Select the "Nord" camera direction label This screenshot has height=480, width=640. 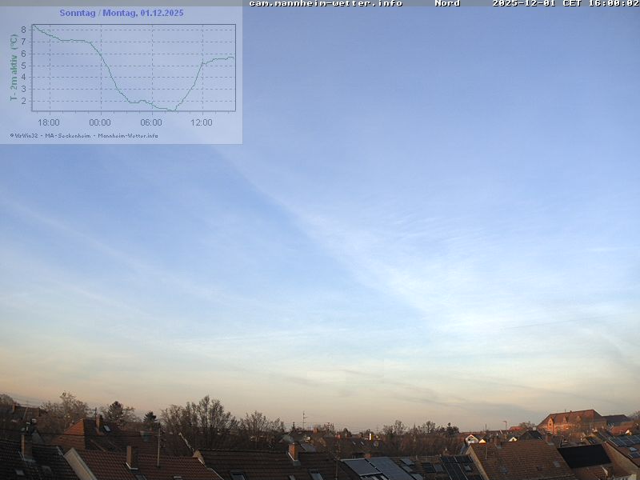coord(447,3)
